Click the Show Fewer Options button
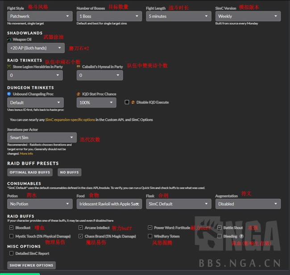This screenshot has width=290, height=275. point(31,265)
